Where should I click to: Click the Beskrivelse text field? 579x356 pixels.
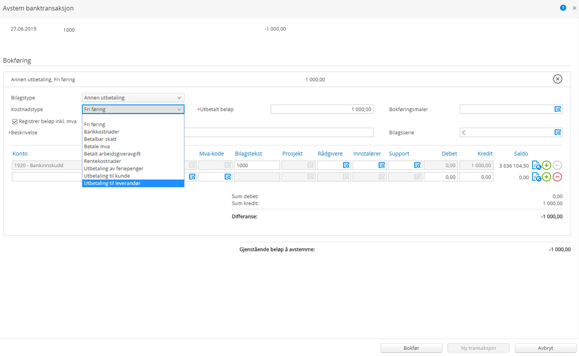point(279,132)
